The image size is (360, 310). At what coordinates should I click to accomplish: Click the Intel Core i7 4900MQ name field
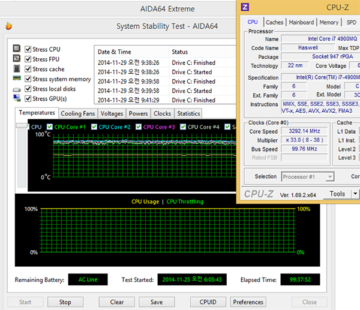coord(320,39)
